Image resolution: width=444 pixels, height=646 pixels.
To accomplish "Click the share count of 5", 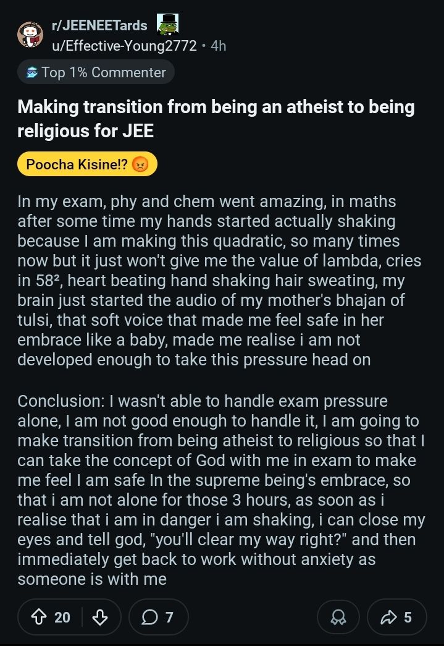I will click(408, 616).
